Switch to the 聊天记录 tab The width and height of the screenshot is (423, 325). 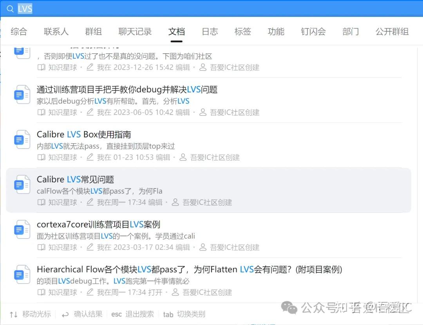tap(135, 31)
